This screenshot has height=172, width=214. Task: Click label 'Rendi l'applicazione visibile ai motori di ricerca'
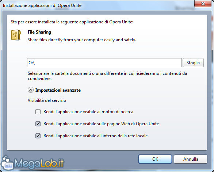[88, 112]
